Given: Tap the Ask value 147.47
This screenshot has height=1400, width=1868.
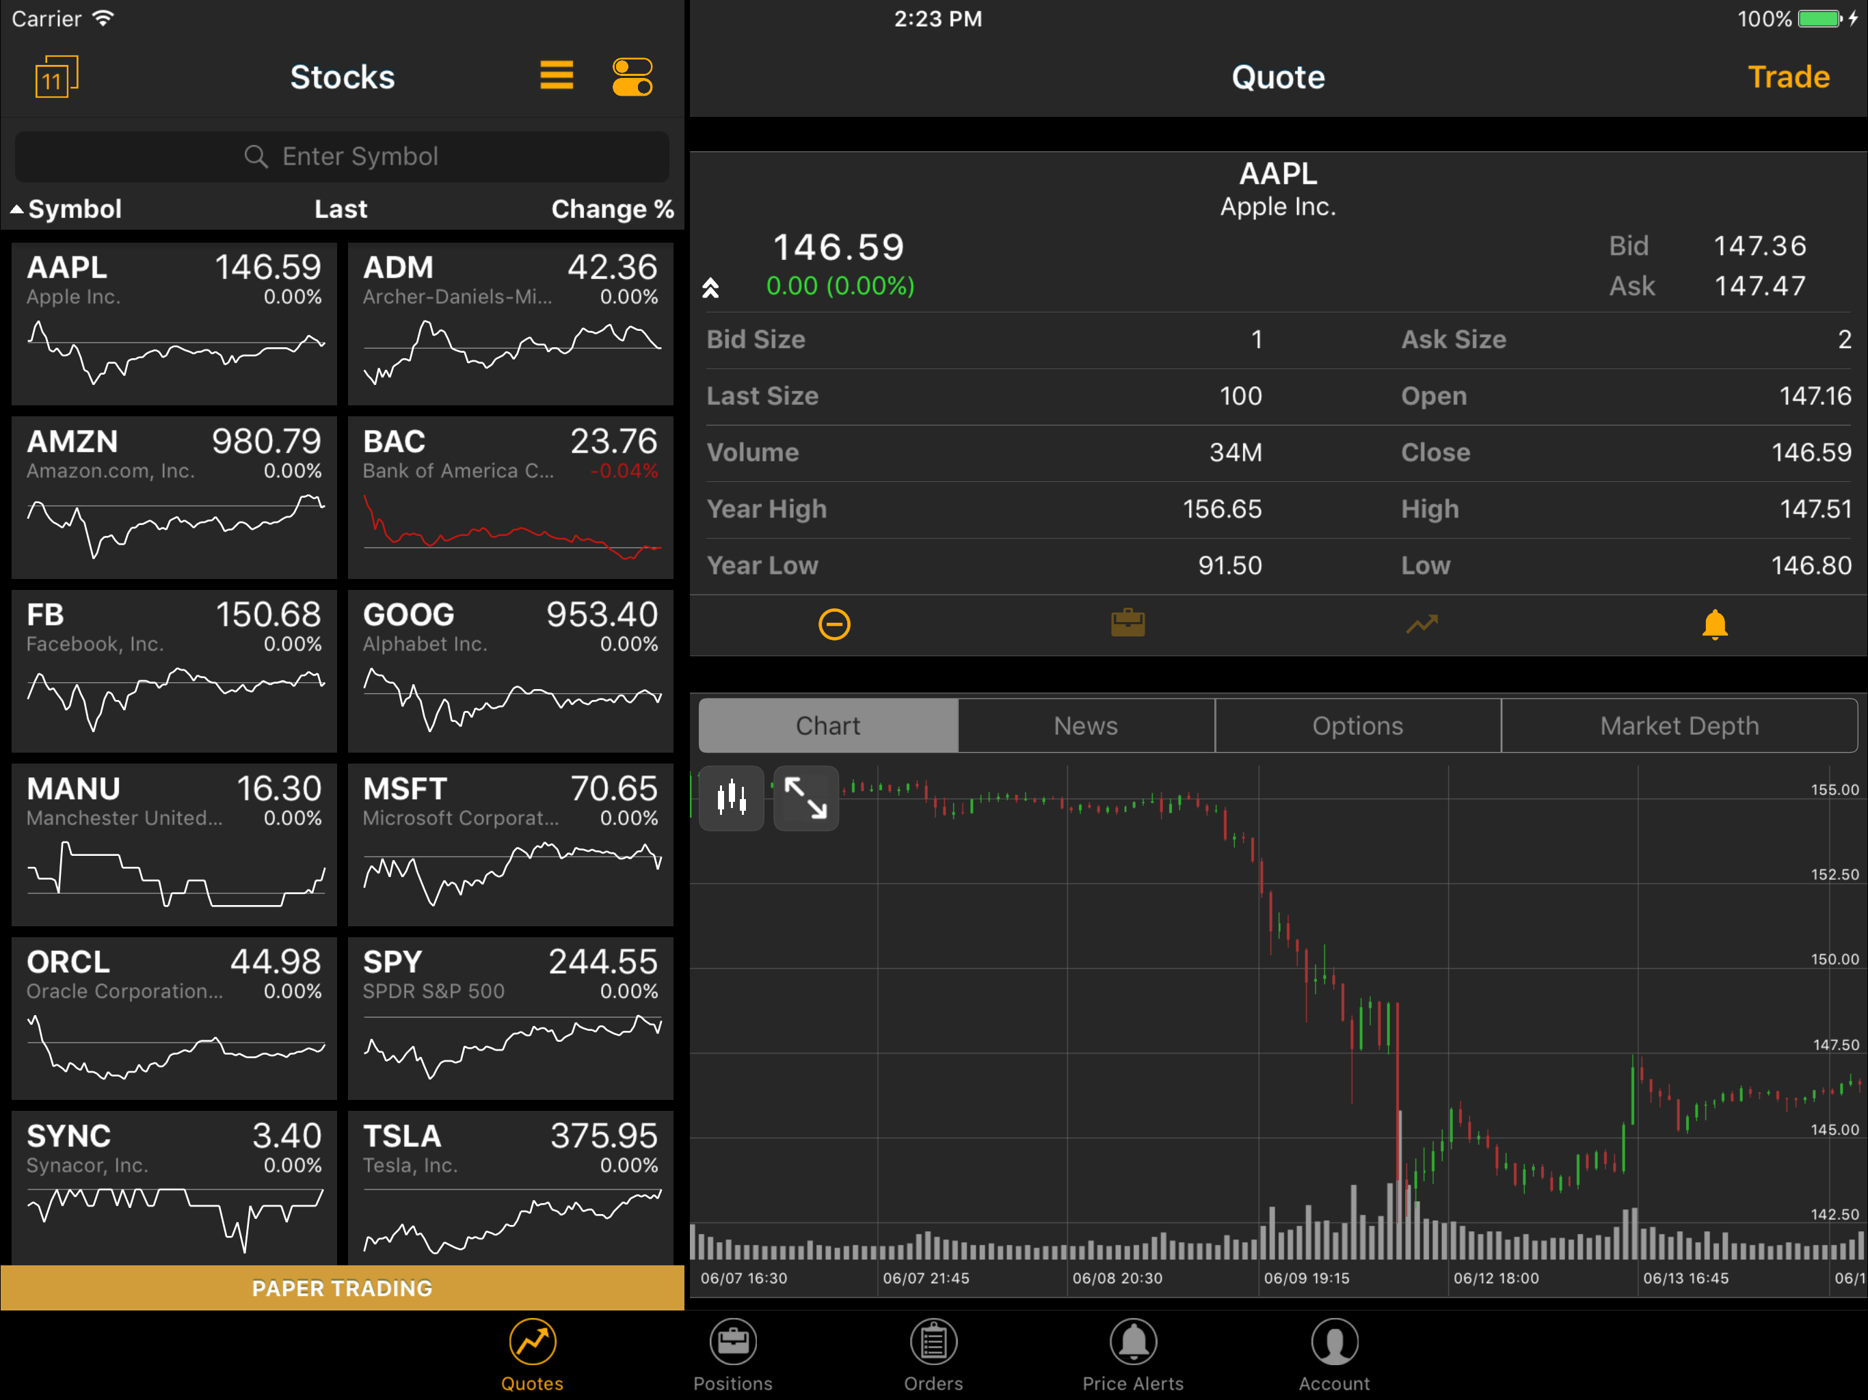Looking at the screenshot, I should coord(1760,286).
